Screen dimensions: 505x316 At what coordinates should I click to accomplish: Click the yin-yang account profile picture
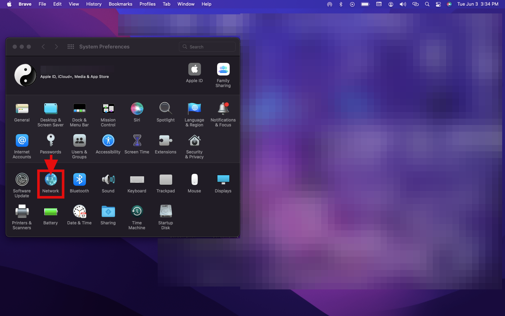[25, 75]
